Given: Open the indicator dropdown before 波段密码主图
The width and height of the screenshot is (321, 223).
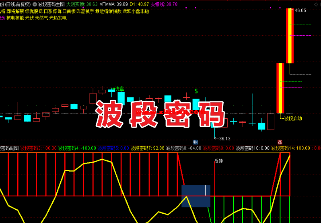Looking at the screenshot, I should pos(35,4).
